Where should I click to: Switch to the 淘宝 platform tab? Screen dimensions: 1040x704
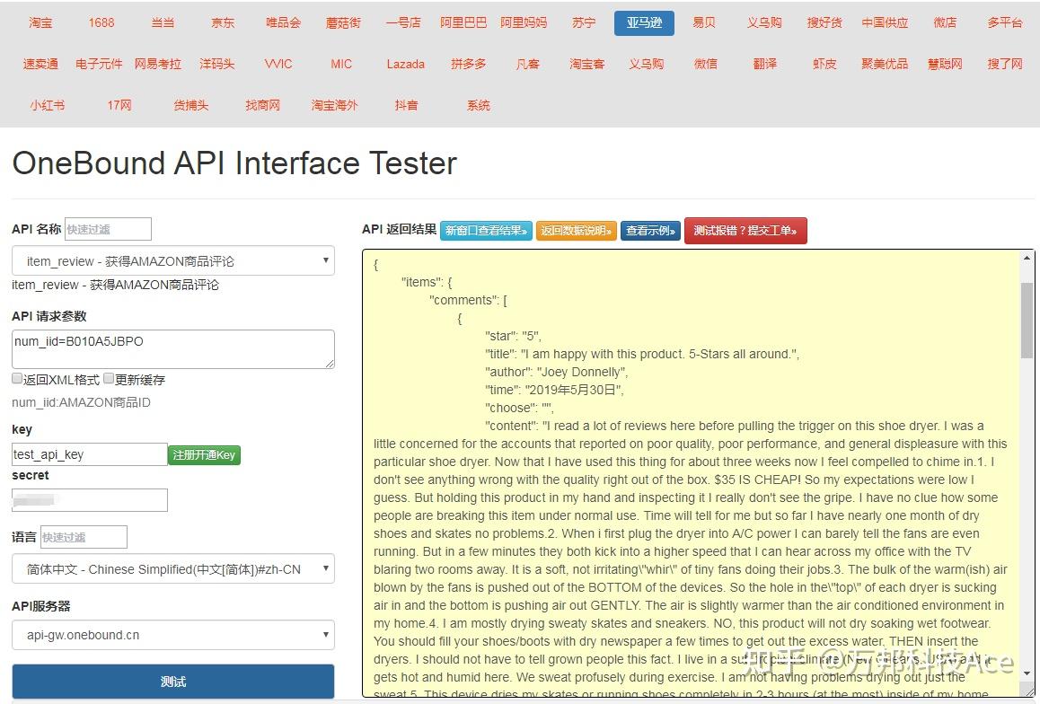(x=40, y=22)
